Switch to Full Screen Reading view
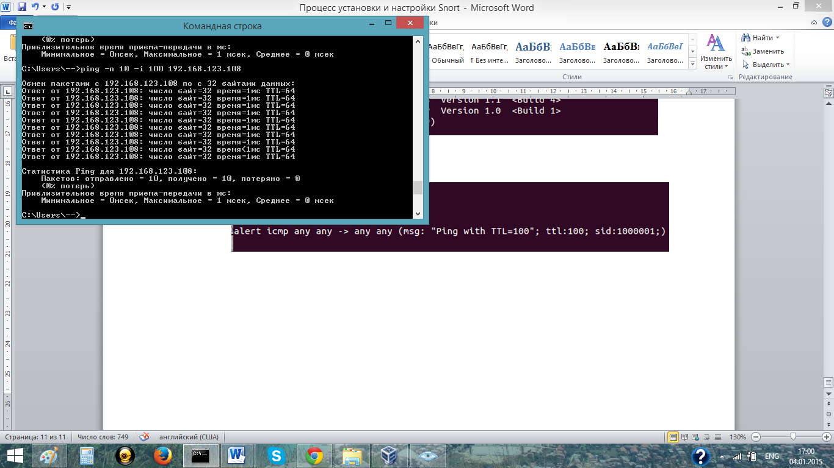The height and width of the screenshot is (468, 834). point(686,437)
